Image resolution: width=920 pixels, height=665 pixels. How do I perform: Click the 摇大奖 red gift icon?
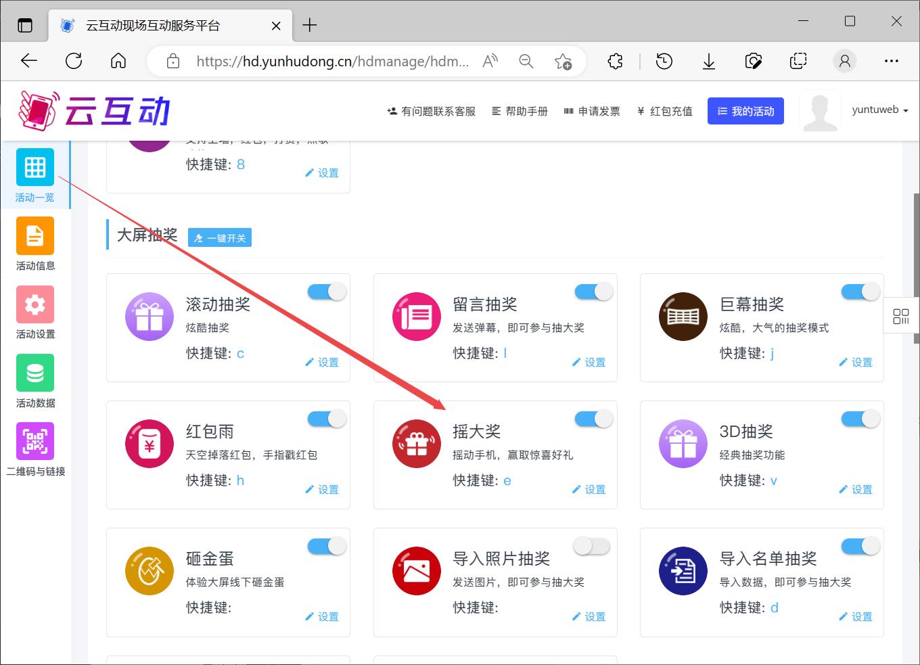pos(417,444)
